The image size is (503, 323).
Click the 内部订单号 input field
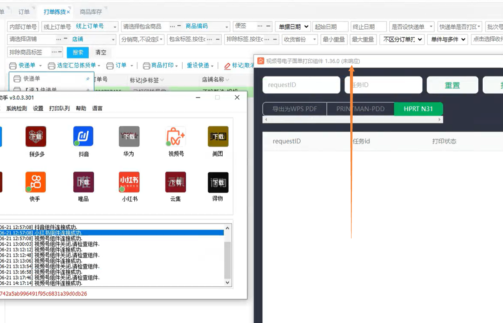click(23, 27)
